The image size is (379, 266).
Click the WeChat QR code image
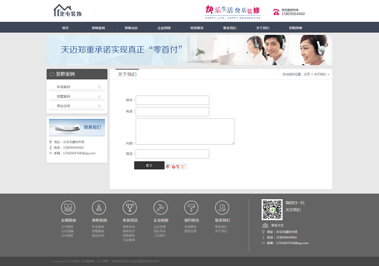272,210
